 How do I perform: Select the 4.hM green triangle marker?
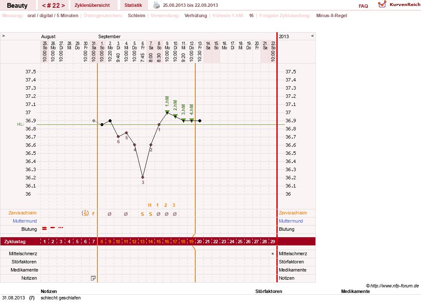click(191, 120)
